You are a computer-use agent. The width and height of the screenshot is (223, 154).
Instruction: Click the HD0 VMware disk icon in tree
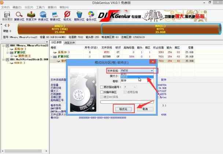click(7, 46)
